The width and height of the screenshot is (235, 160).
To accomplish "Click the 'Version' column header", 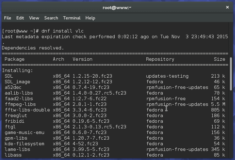I will click(x=82, y=59).
